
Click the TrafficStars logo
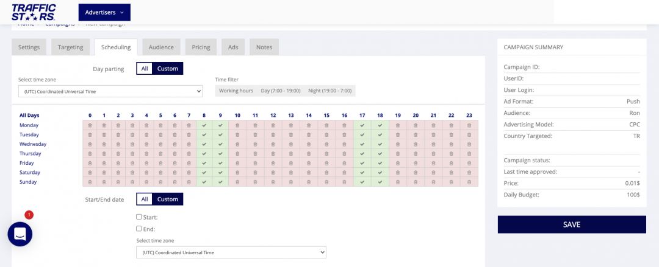34,13
